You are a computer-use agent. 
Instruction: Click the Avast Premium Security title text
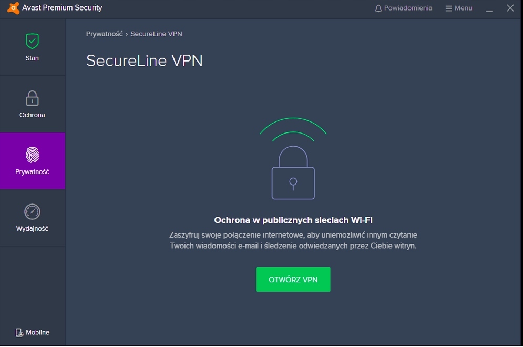62,8
